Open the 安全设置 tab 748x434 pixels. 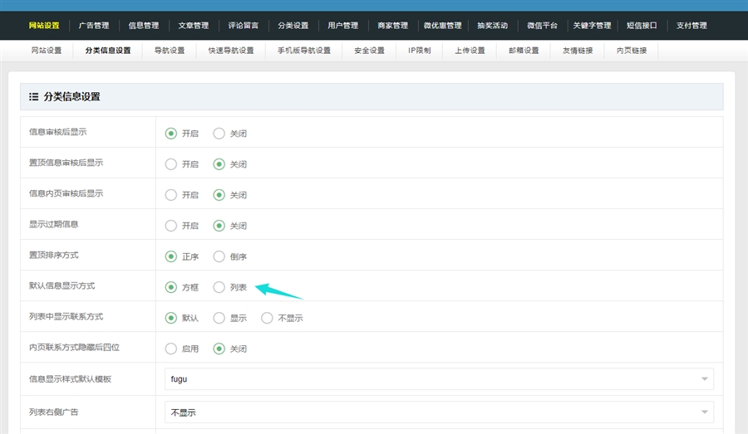[x=369, y=51]
